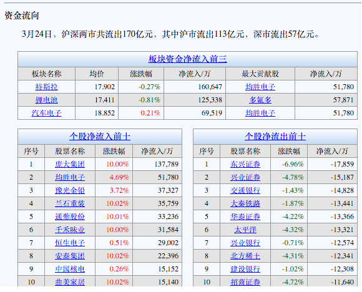This screenshot has height=292, width=362.
Task: Select the 31,584 inflow for 千禾味业
Action: (x=168, y=230)
